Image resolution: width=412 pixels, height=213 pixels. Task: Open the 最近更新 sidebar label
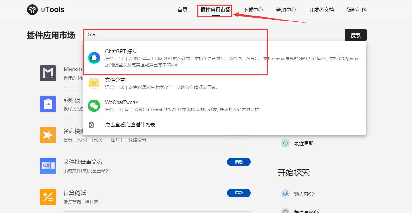[x=304, y=143]
